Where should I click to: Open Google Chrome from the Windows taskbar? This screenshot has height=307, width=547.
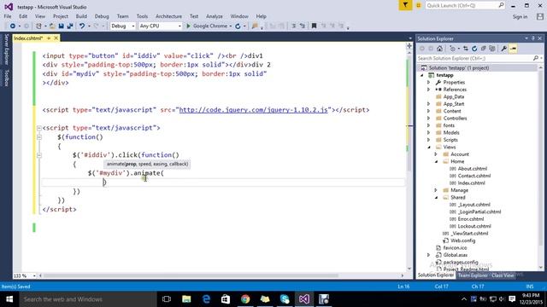click(x=245, y=299)
